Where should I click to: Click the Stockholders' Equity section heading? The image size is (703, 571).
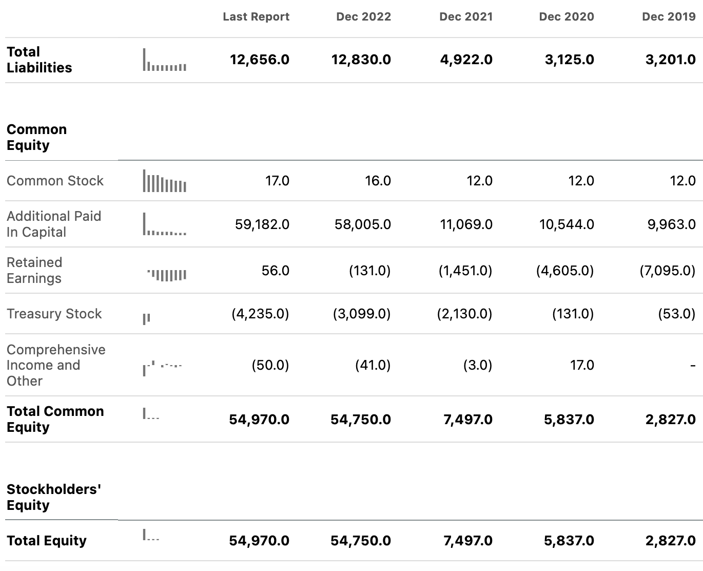tap(54, 497)
